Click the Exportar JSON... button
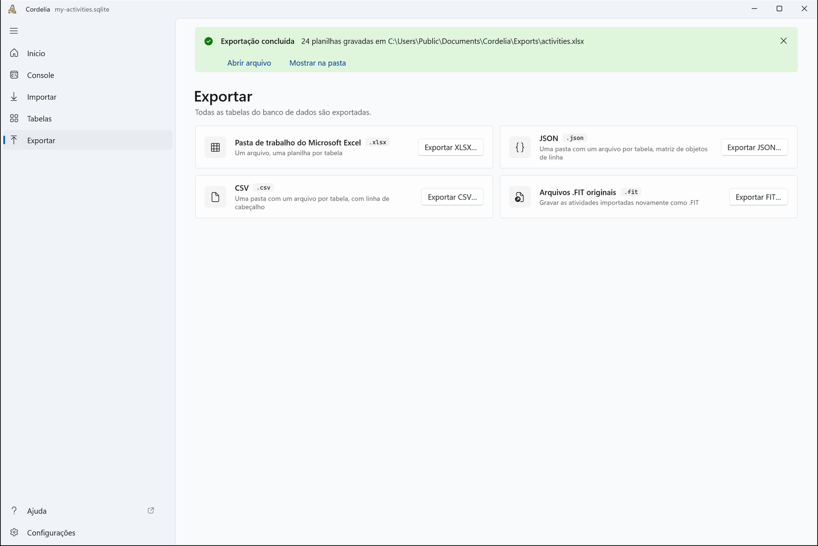Viewport: 818px width, 546px height. (754, 147)
